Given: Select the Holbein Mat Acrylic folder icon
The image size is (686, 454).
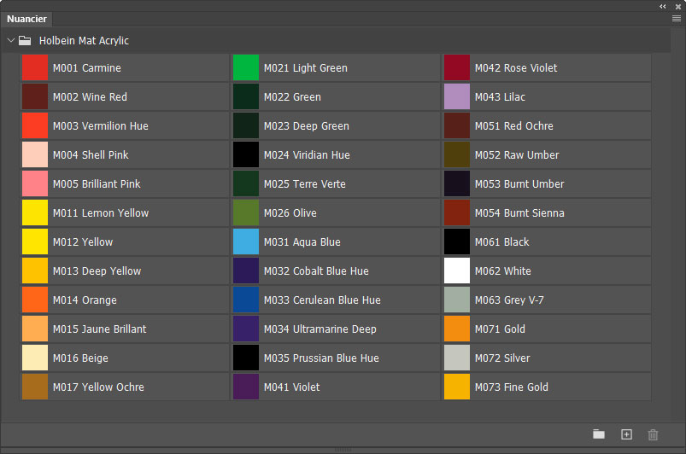Looking at the screenshot, I should pos(25,41).
